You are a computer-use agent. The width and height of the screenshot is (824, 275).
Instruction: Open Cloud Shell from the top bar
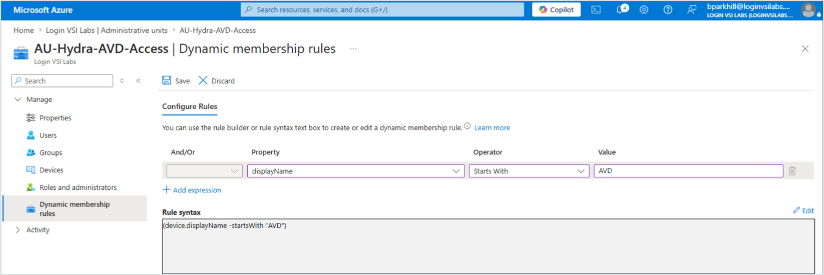tap(596, 10)
